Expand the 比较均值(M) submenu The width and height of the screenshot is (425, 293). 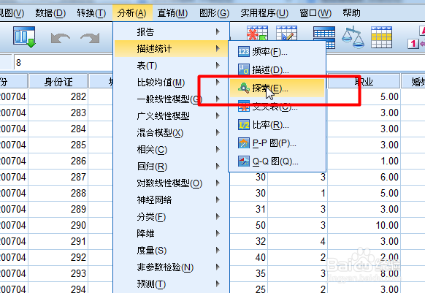pos(172,83)
